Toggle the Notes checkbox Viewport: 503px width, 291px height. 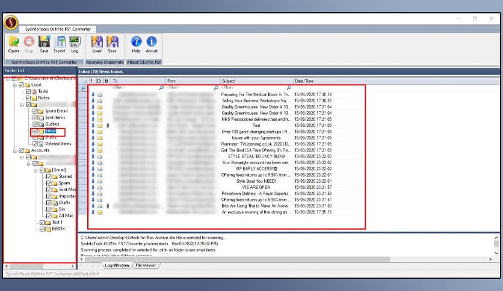tap(28, 98)
